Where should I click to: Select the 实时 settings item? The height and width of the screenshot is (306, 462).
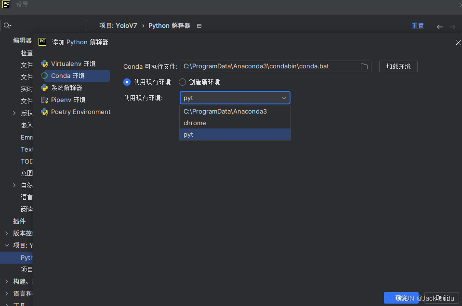point(26,89)
